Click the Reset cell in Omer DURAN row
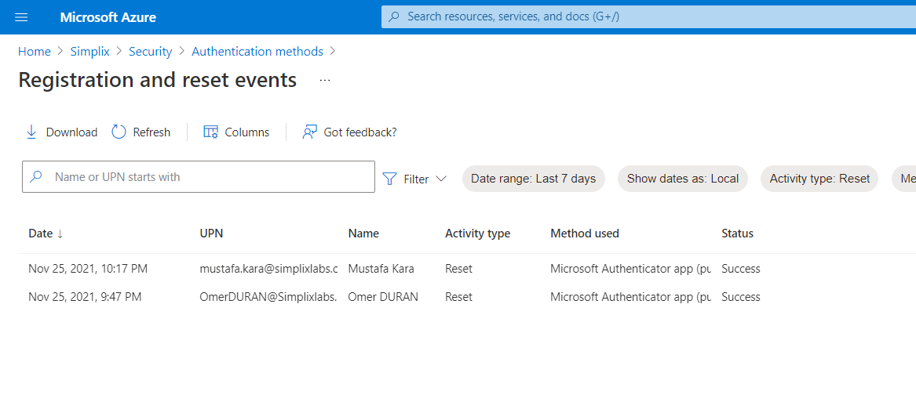The height and width of the screenshot is (420, 916). [x=458, y=297]
